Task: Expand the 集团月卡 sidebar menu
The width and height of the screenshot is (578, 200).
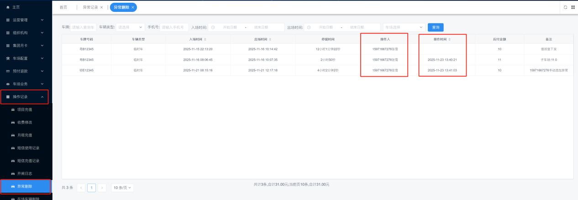Action: [x=26, y=46]
